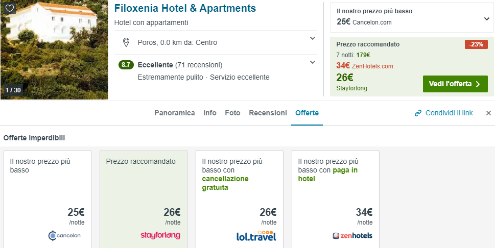
Task: Switch to the Panoramica tab
Action: click(x=175, y=113)
